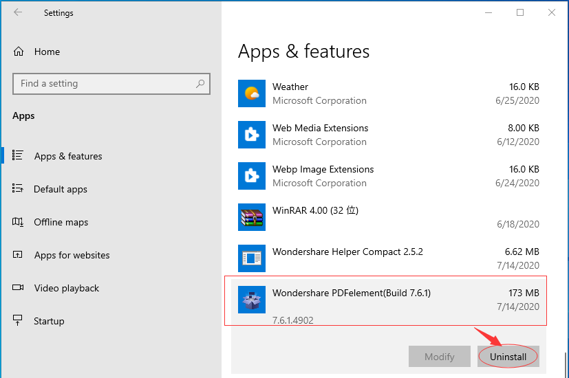This screenshot has width=569, height=378.
Task: Click the Offline maps icon
Action: pyautogui.click(x=18, y=222)
